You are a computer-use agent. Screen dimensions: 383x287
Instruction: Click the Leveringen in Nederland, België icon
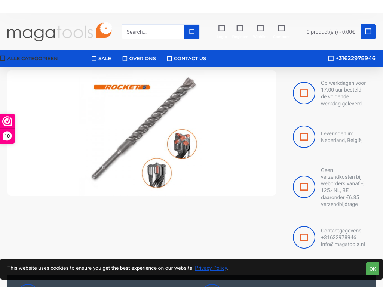[304, 137]
